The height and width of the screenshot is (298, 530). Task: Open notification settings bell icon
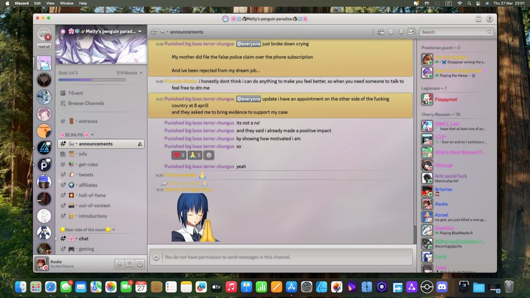pos(391,32)
